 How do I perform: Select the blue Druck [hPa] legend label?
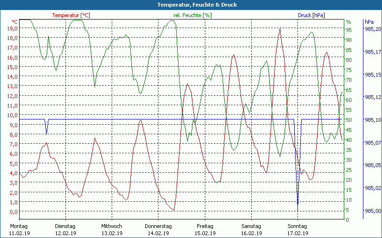click(311, 15)
